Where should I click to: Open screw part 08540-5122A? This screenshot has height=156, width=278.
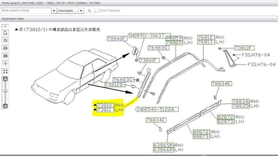click(x=160, y=109)
